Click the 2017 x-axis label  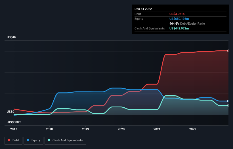tap(14, 129)
